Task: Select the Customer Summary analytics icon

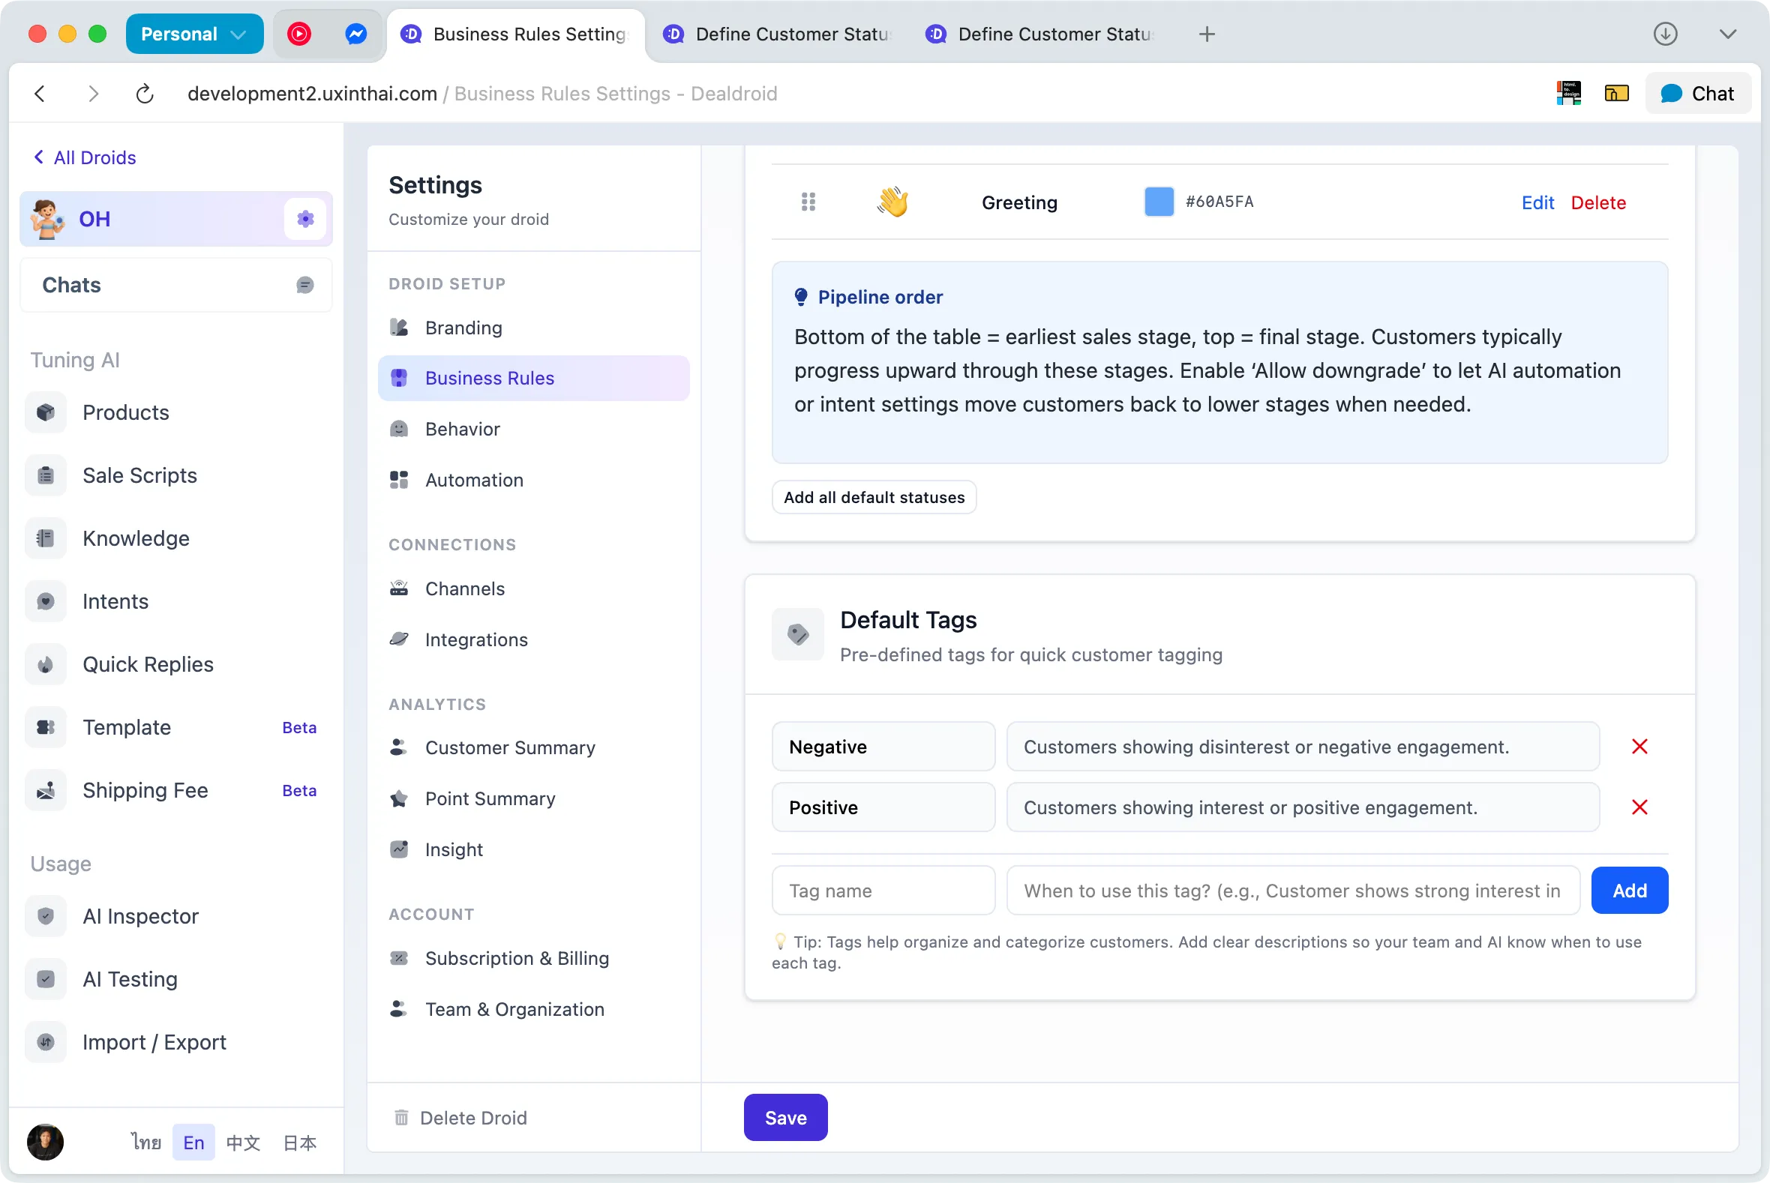Action: click(x=399, y=747)
